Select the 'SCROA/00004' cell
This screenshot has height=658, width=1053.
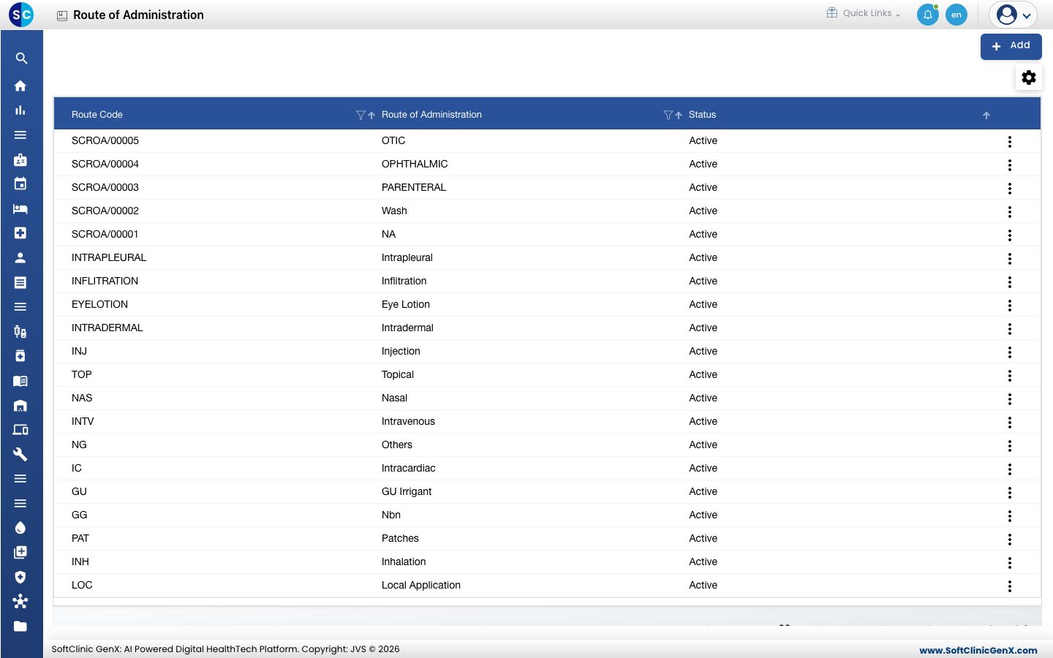105,164
